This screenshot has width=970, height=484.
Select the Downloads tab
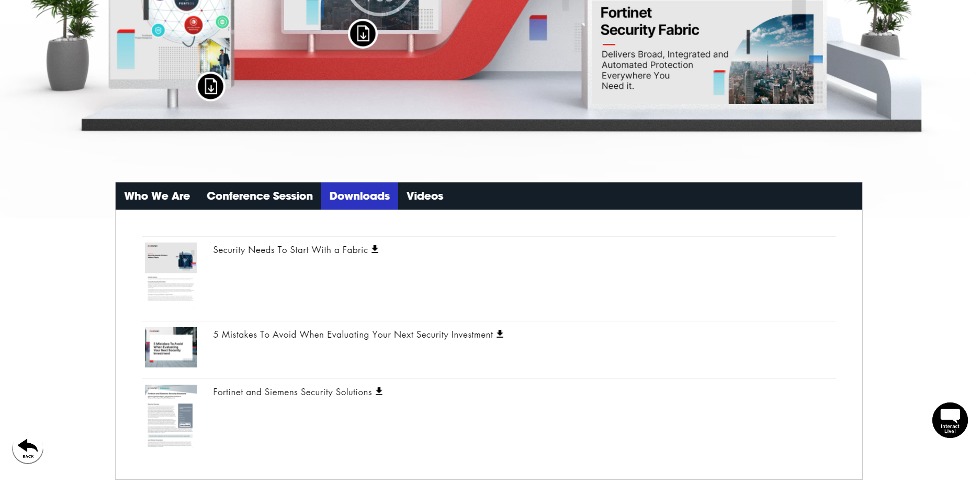(359, 196)
